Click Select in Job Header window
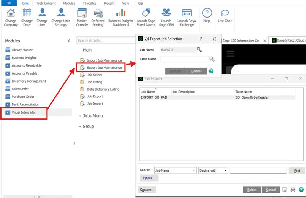 point(252,190)
